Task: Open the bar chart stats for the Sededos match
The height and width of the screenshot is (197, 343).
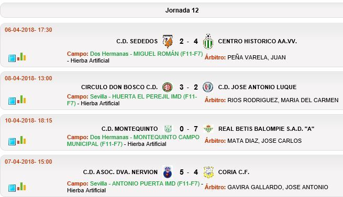Action: 21,57
